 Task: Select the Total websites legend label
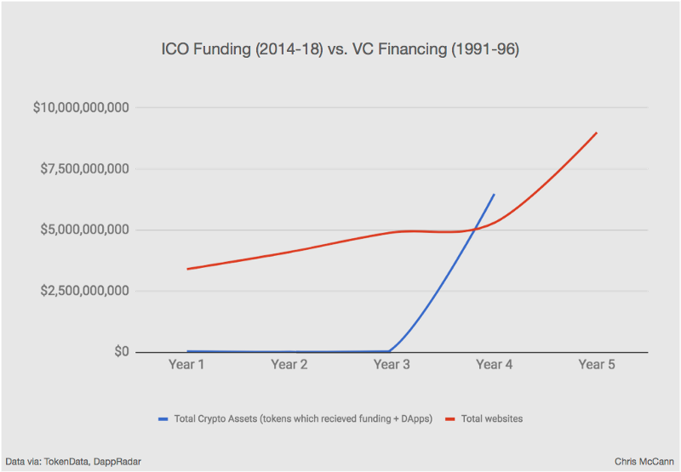click(492, 418)
